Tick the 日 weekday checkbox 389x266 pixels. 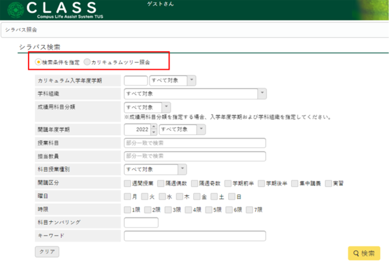coord(232,196)
